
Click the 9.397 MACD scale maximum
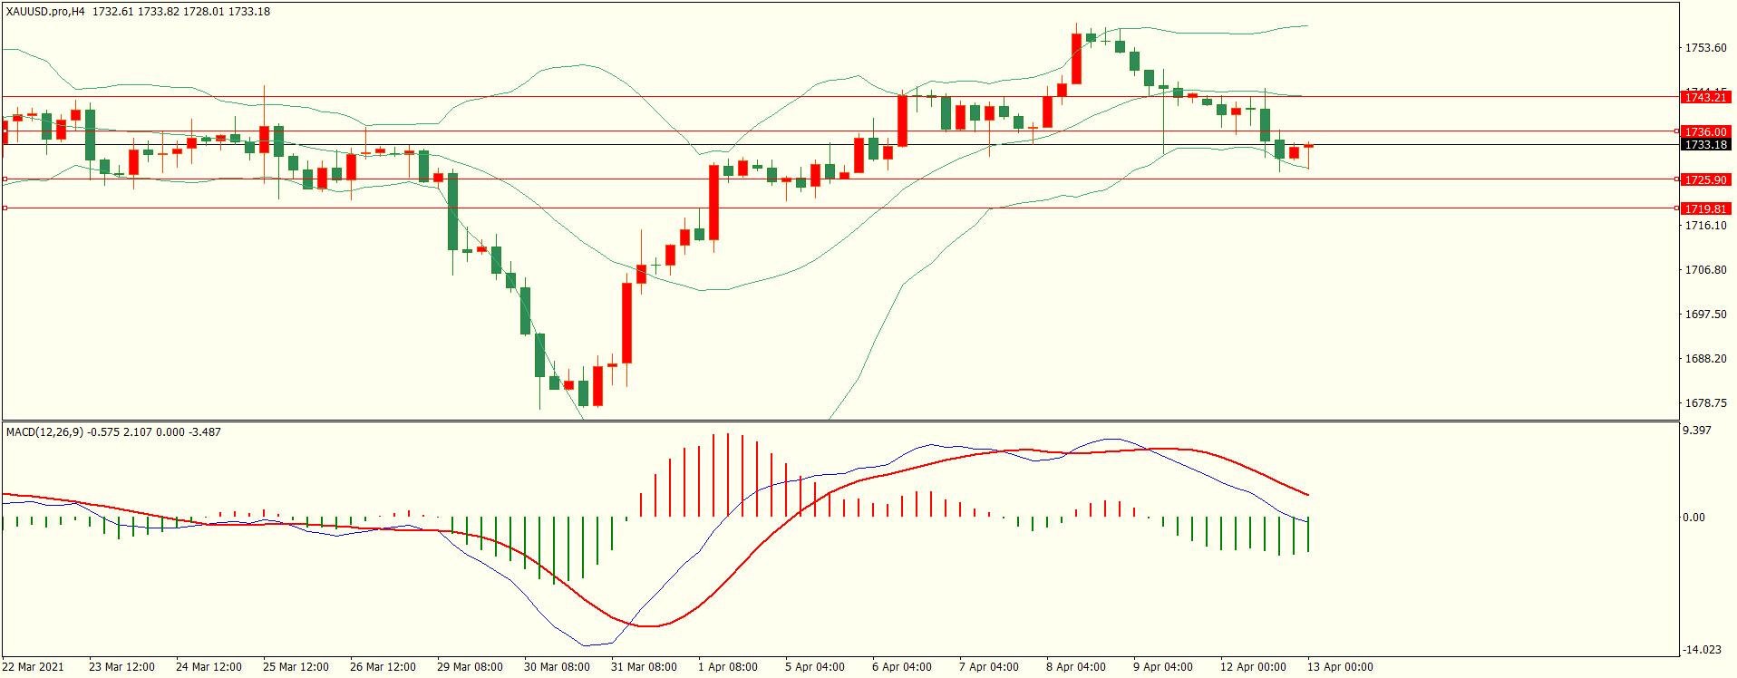1696,431
